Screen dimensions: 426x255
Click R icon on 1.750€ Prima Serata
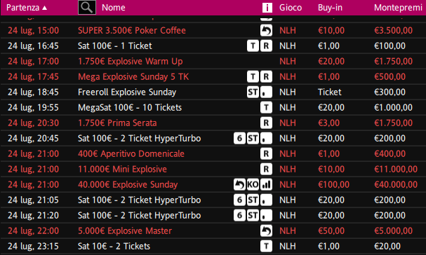pos(266,123)
